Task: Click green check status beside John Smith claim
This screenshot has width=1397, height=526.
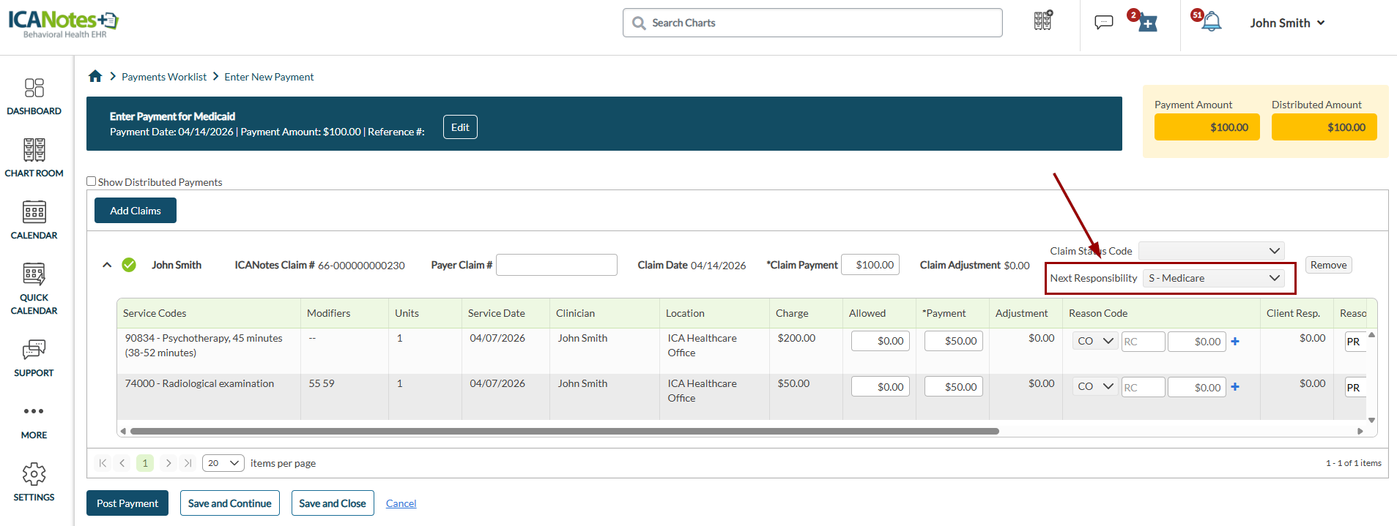Action: pos(129,265)
